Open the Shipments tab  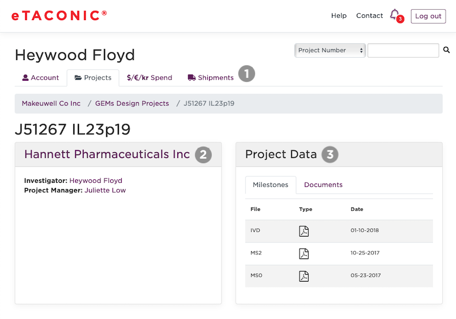click(211, 78)
